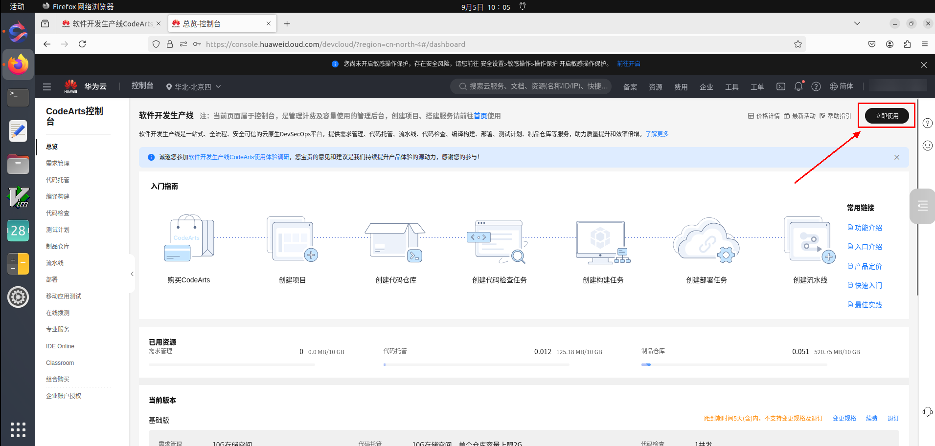Open IDE Online in sidebar

pos(60,346)
